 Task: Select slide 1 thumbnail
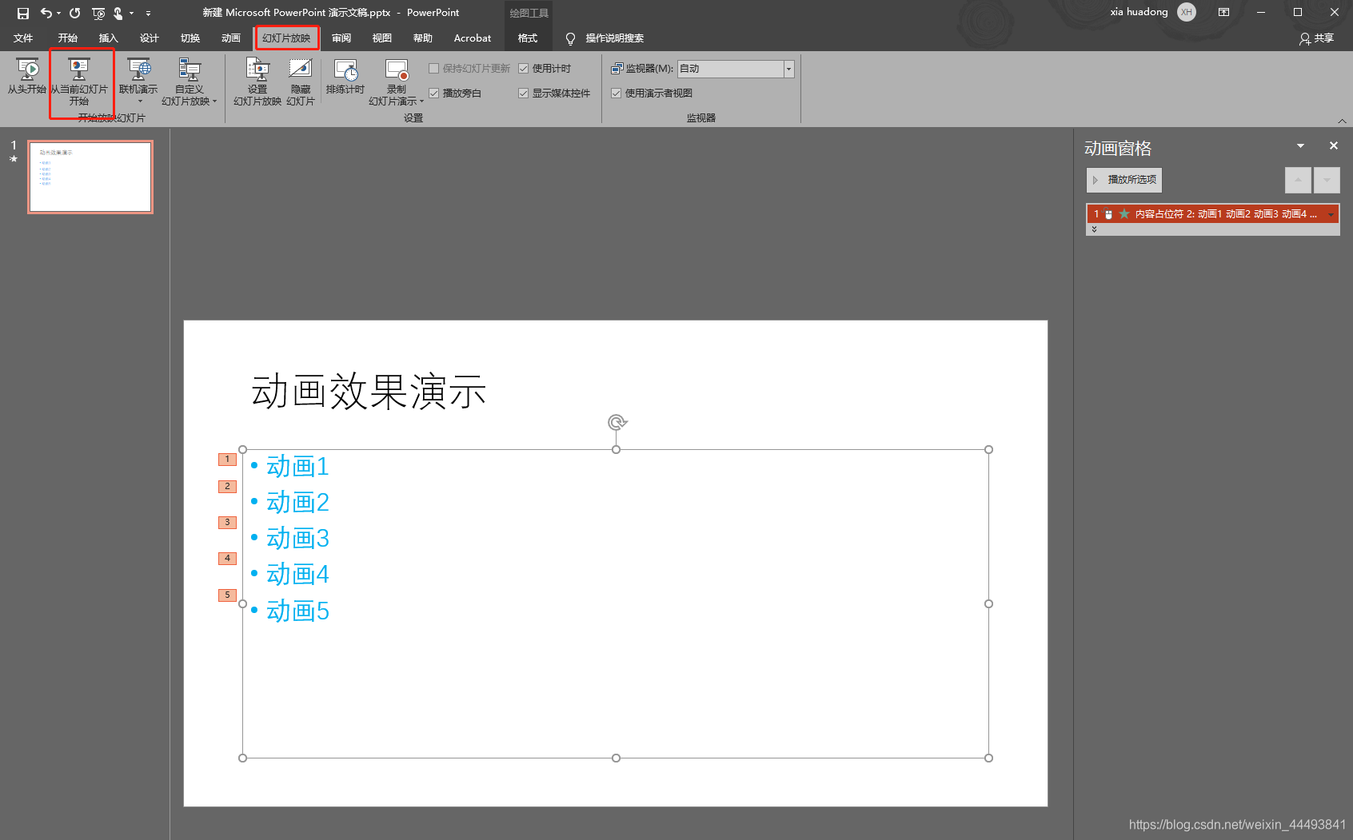(90, 177)
